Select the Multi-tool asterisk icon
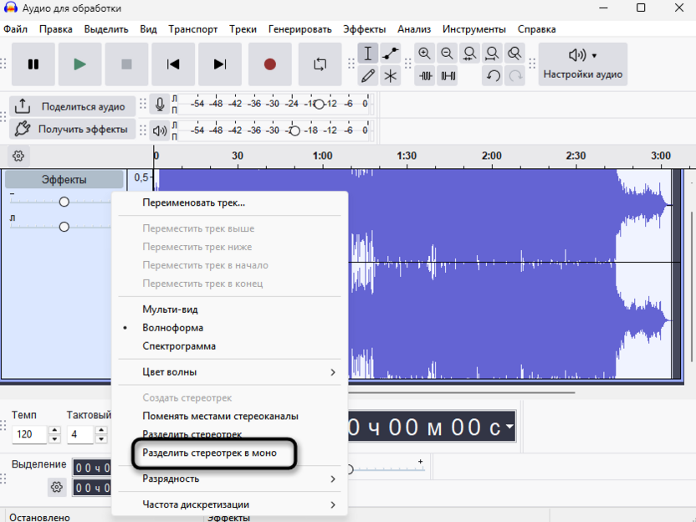Viewport: 696px width, 522px height. coord(390,76)
